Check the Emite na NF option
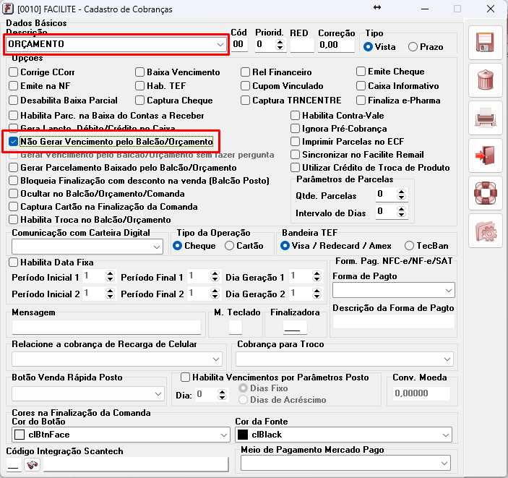Viewport: 508px width, 478px height. point(13,86)
